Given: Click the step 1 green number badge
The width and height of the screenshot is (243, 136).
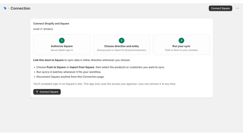Looking at the screenshot, I should 62,40.
